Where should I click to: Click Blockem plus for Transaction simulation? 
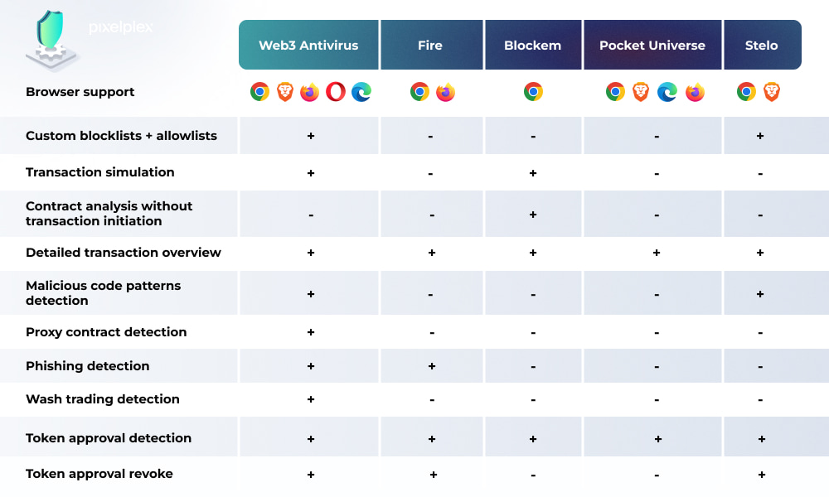(x=533, y=173)
